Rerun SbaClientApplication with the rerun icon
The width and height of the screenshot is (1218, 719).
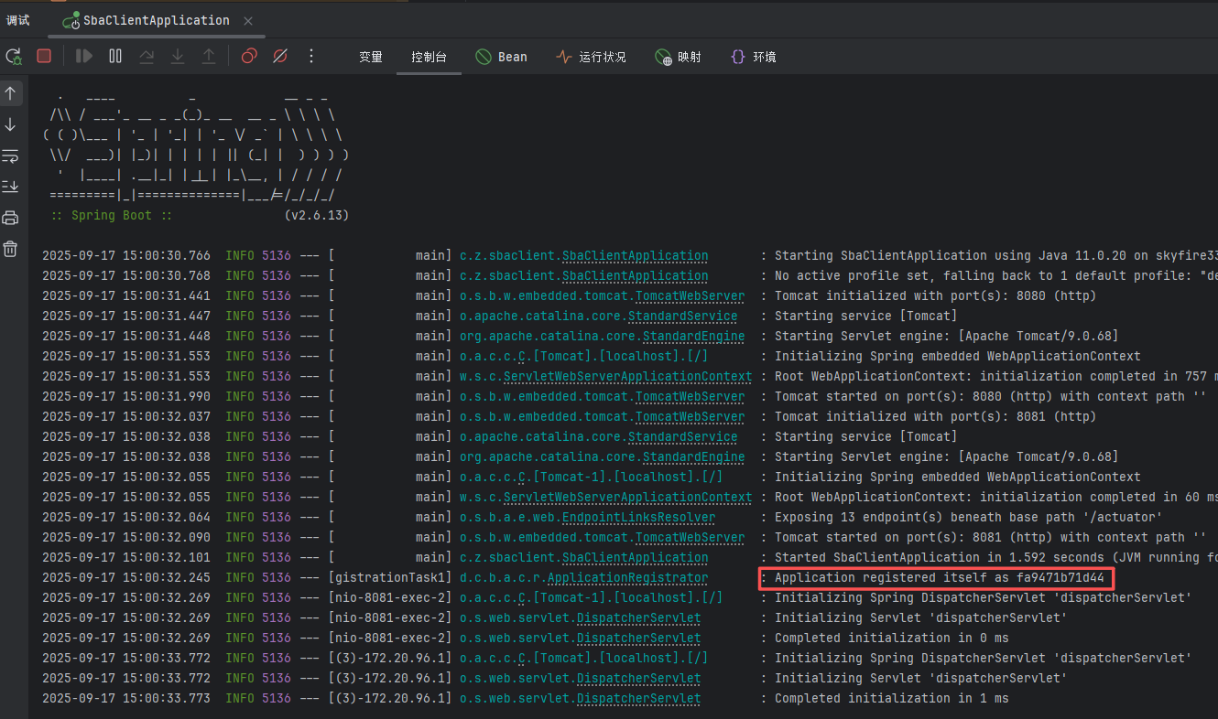[x=14, y=57]
